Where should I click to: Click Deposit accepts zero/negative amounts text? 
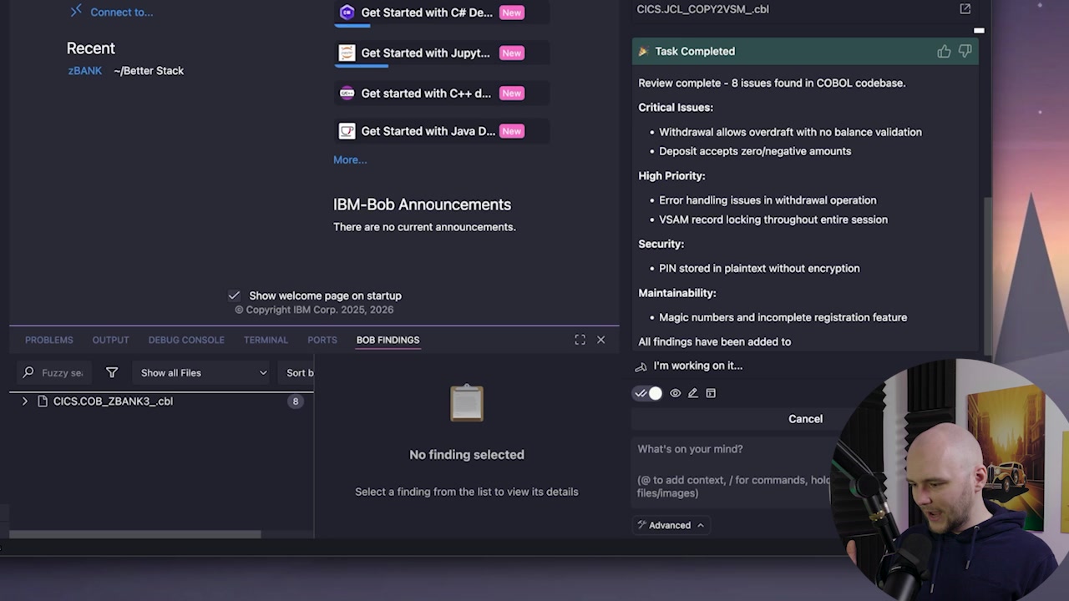pos(755,151)
